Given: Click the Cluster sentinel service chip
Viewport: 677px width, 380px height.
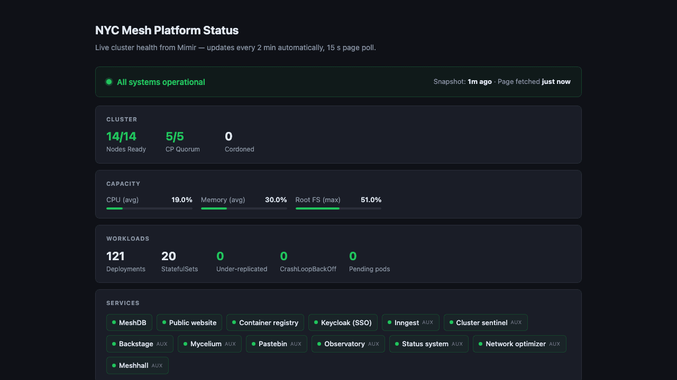Looking at the screenshot, I should click(486, 322).
